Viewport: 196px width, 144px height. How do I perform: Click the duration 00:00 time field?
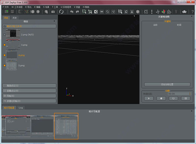tap(178, 94)
